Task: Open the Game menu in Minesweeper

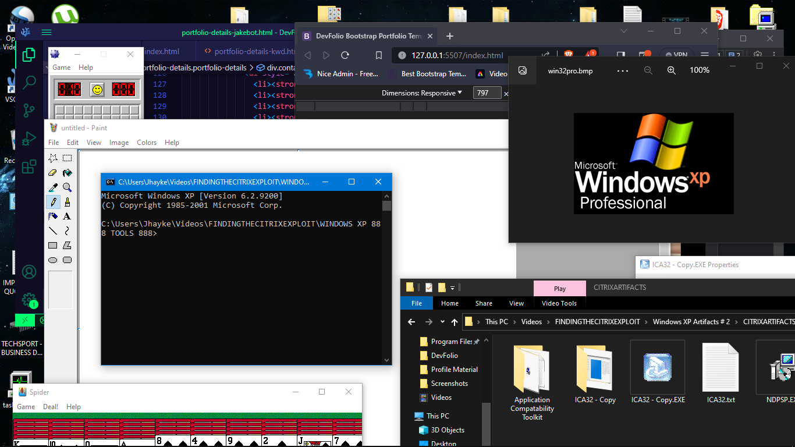Action: (x=62, y=68)
